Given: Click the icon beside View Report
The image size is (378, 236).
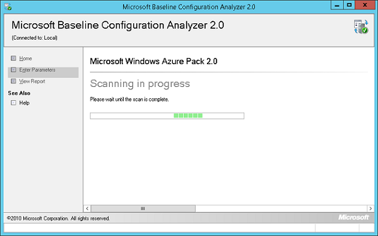Looking at the screenshot, I should click(13, 81).
